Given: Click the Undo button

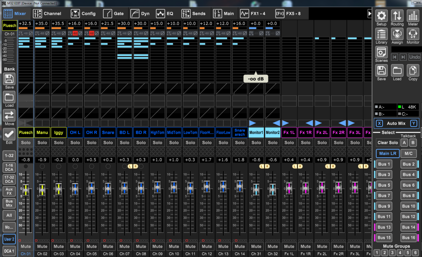Looking at the screenshot, I should pyautogui.click(x=414, y=57).
